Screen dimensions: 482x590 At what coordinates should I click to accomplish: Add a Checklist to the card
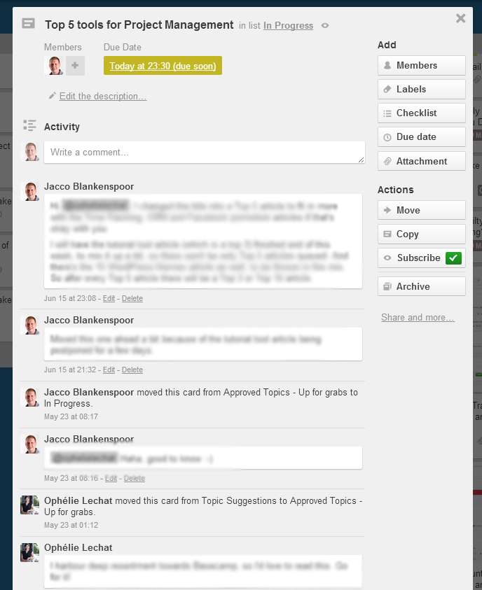click(x=421, y=113)
